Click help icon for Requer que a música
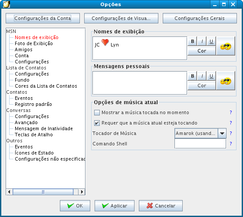This screenshot has height=217, width=243. [x=231, y=123]
